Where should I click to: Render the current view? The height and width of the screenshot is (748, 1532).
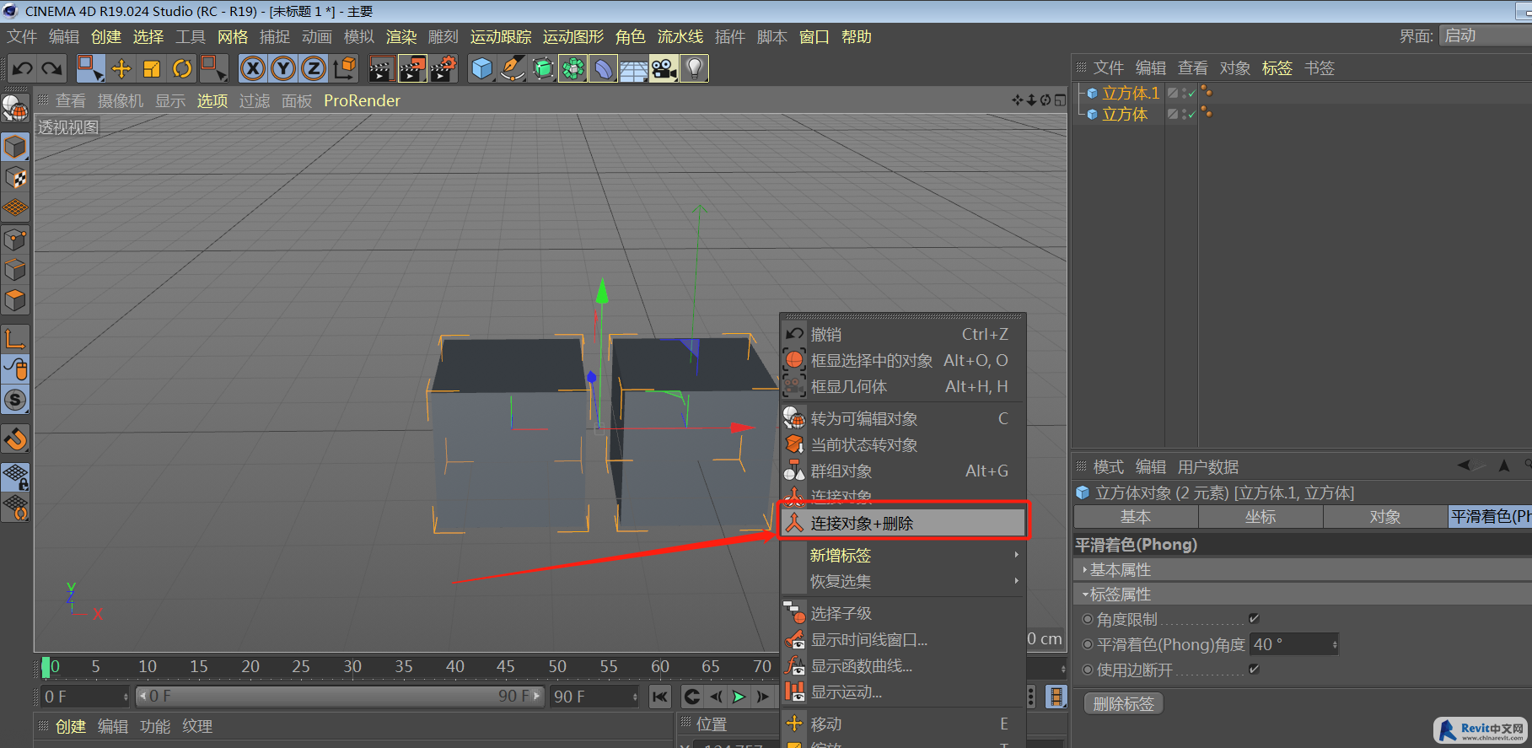[x=381, y=68]
